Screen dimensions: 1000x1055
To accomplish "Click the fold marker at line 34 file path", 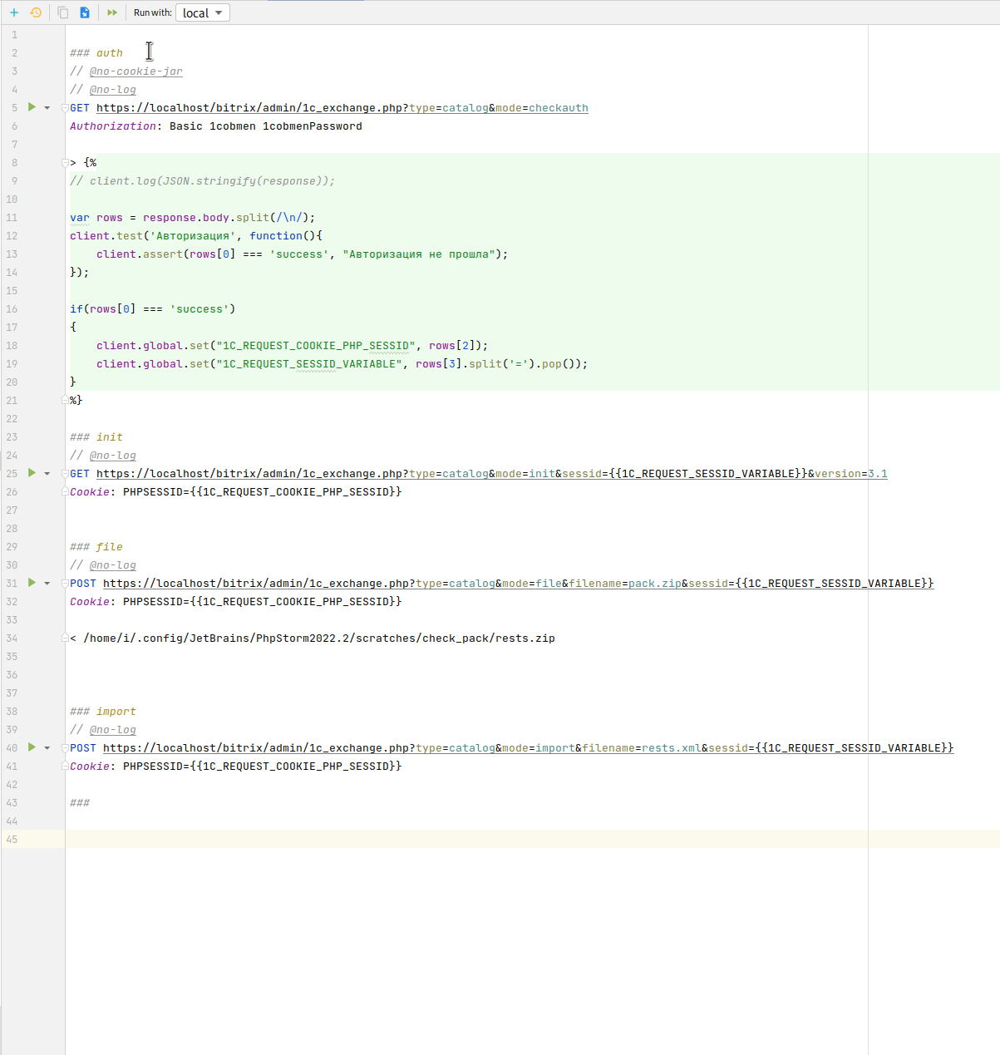I will click(x=65, y=638).
